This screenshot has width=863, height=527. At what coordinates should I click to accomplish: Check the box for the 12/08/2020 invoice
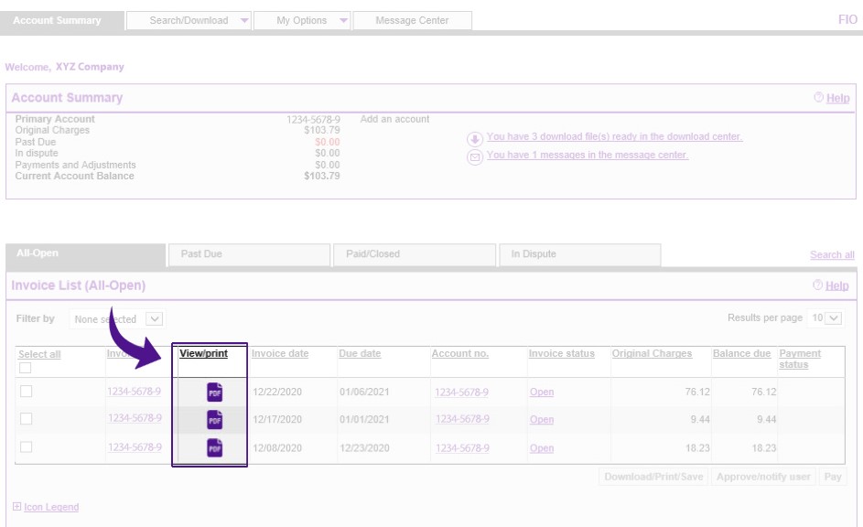click(26, 446)
